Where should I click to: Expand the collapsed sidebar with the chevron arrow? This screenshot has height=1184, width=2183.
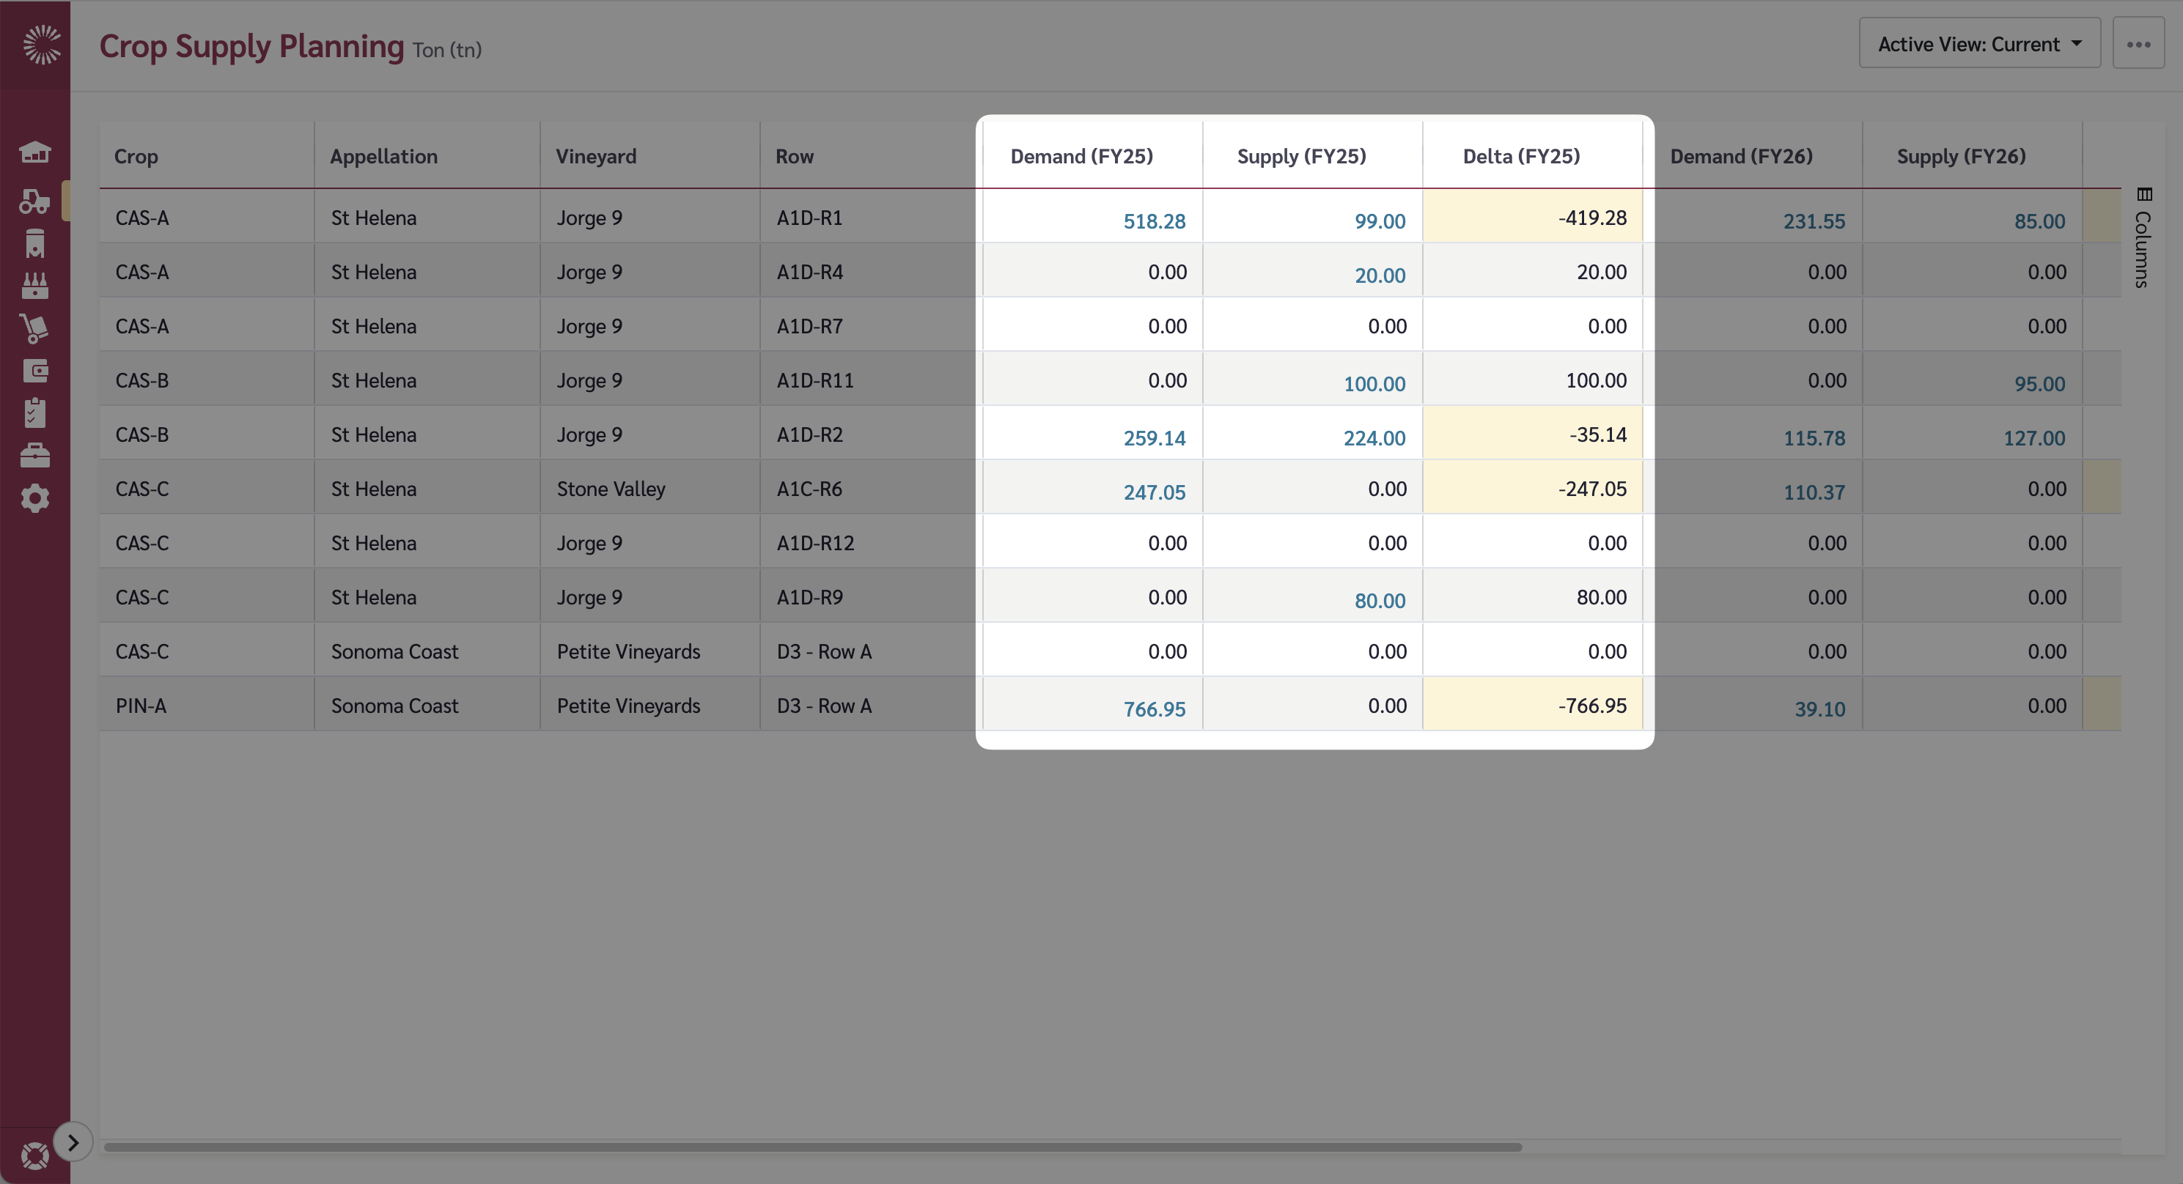tap(73, 1141)
